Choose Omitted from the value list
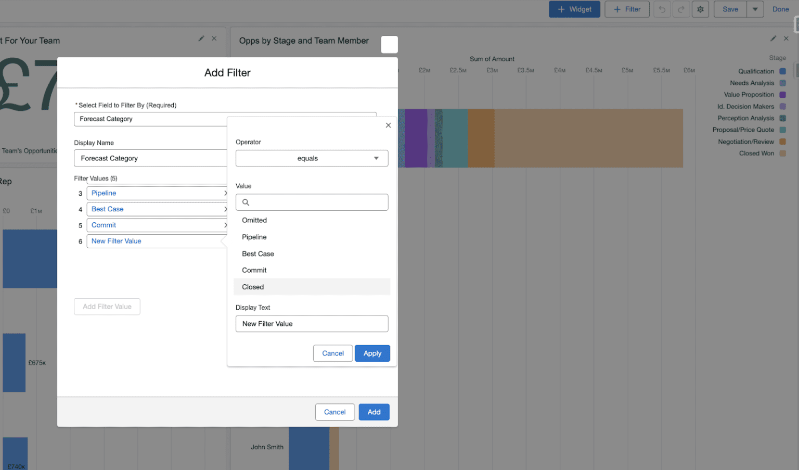Viewport: 799px width, 470px height. [312, 220]
